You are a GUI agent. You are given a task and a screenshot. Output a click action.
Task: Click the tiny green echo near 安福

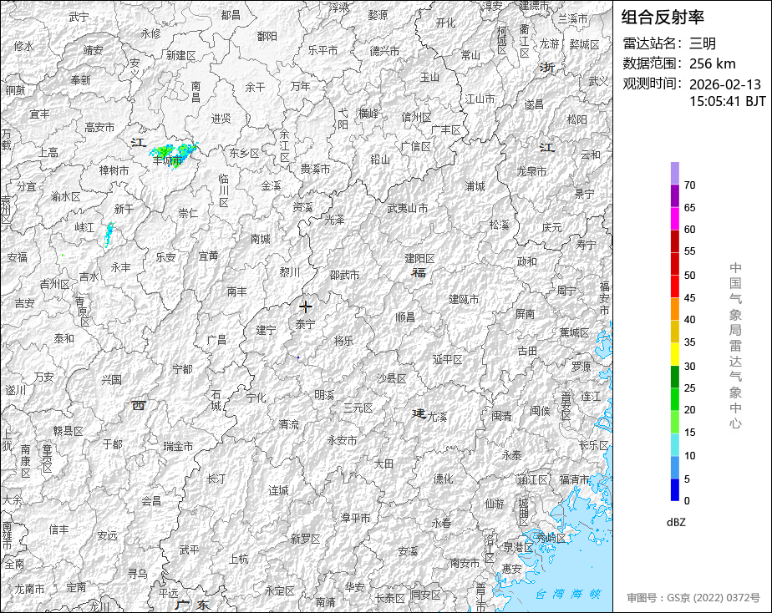tap(63, 255)
